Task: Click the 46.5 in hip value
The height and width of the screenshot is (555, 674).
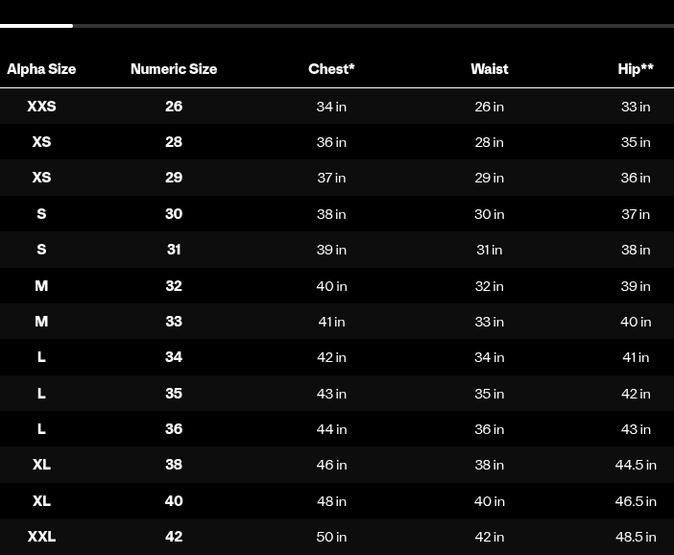Action: tap(636, 501)
